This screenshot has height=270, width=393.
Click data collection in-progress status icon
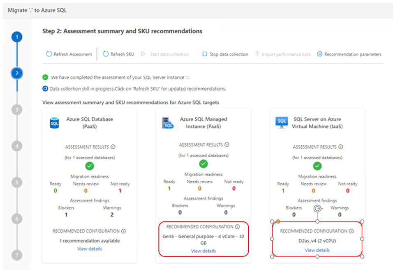(45, 88)
